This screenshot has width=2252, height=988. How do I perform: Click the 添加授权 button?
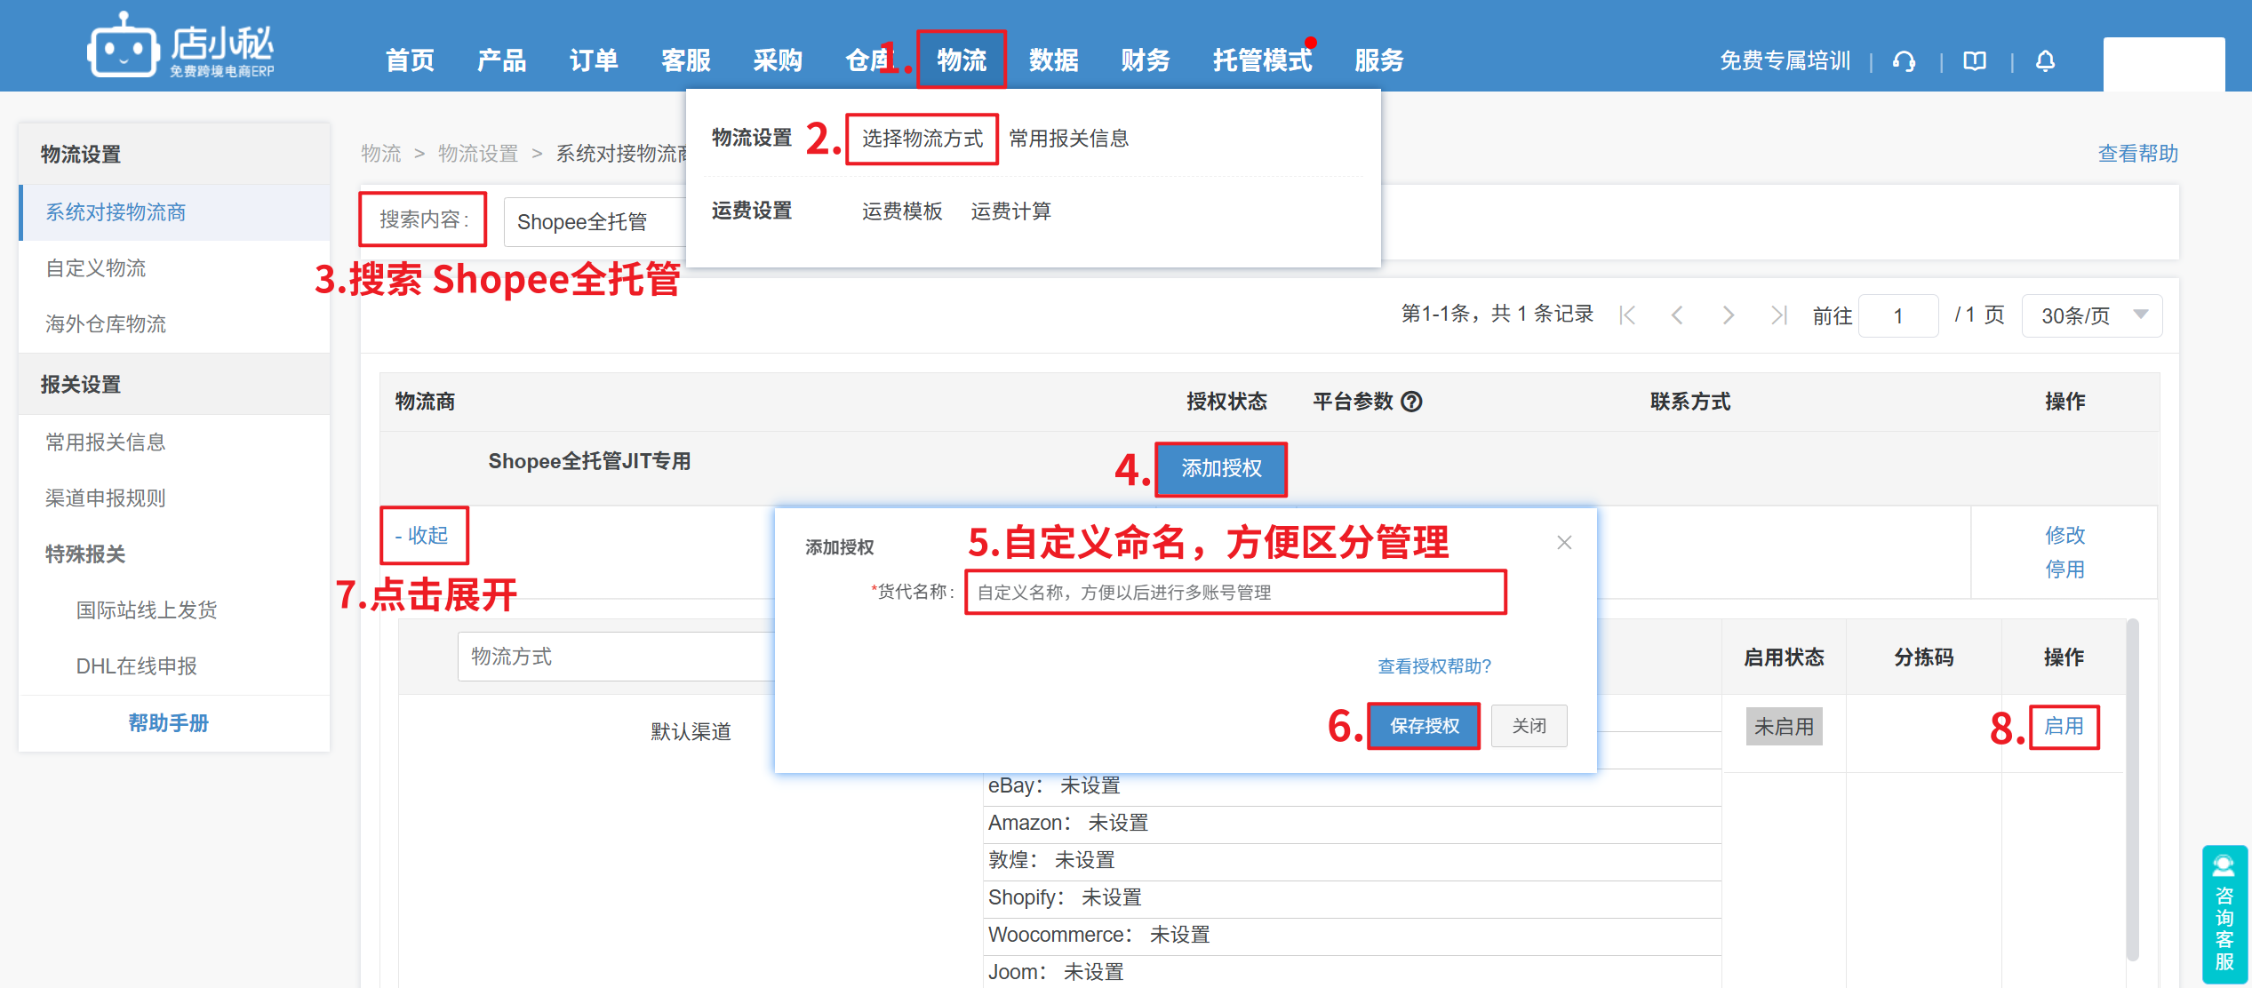click(1221, 468)
